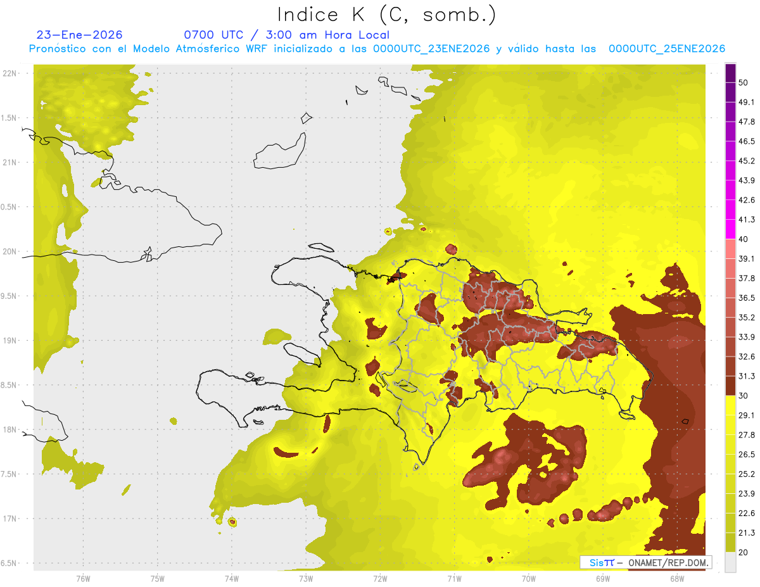Click the latitude axis label '21N'
This screenshot has height=587, width=760.
(10, 163)
